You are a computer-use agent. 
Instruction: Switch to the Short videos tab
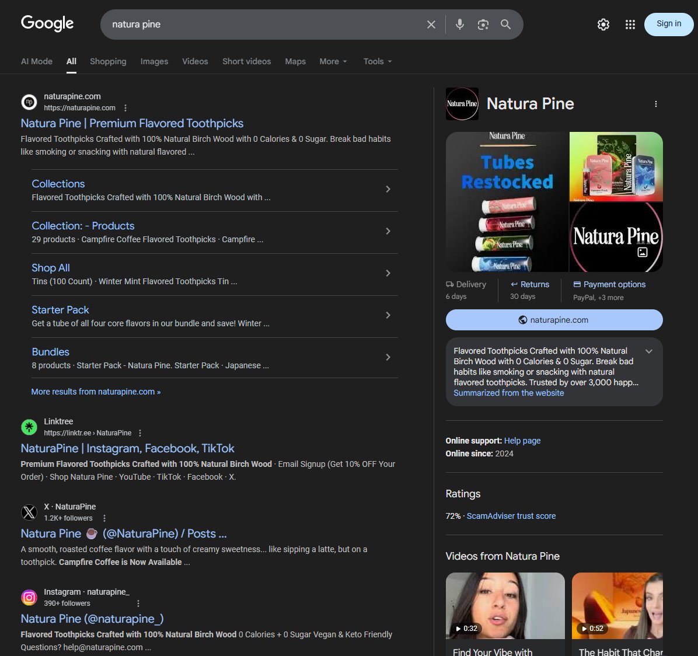click(247, 61)
